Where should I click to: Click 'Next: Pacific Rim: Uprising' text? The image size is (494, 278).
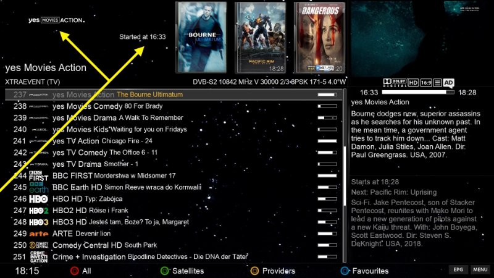pos(394,192)
